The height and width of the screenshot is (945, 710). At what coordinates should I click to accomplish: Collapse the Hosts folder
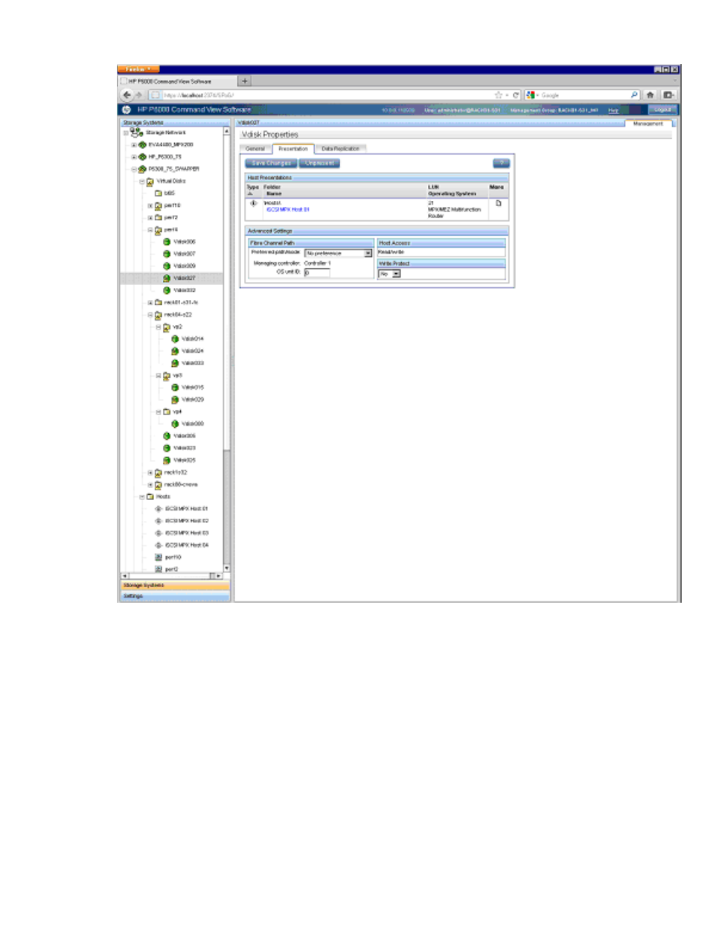142,496
